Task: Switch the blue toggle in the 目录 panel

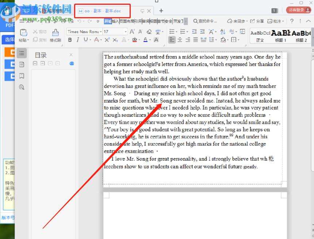Action: 72,63
